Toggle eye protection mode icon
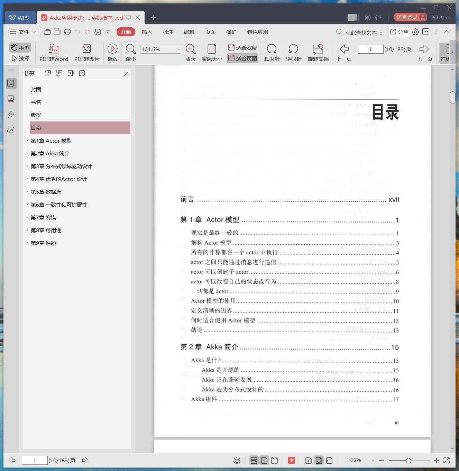This screenshot has width=459, height=471. click(237, 460)
